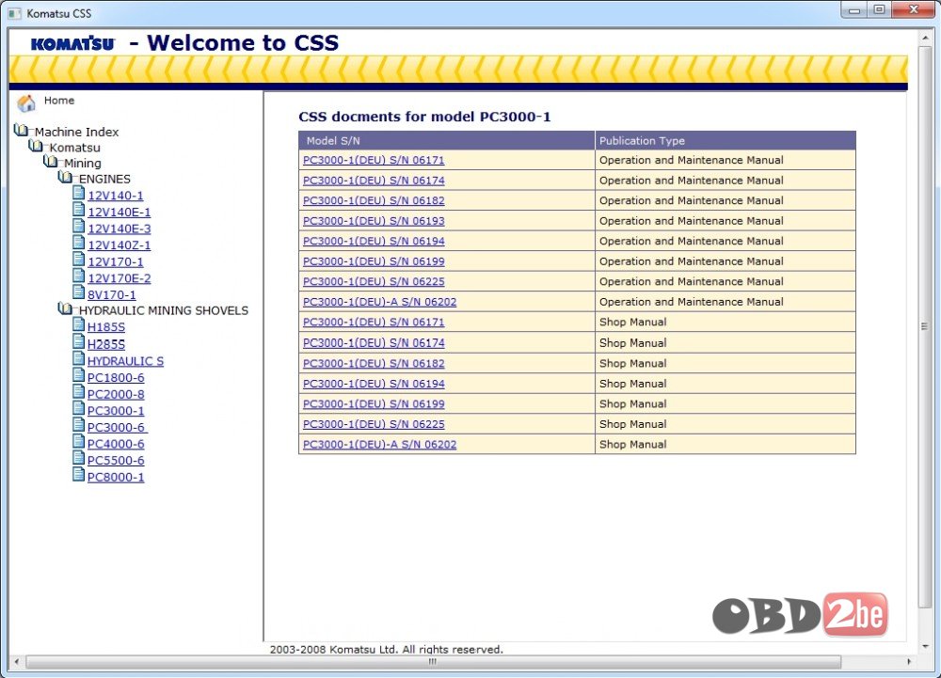Click the document icon beside PC1800-6

click(x=79, y=375)
